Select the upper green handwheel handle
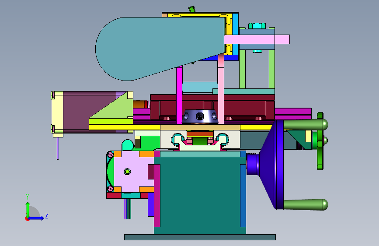Viewport: 379px width, 246px height. coord(306,124)
